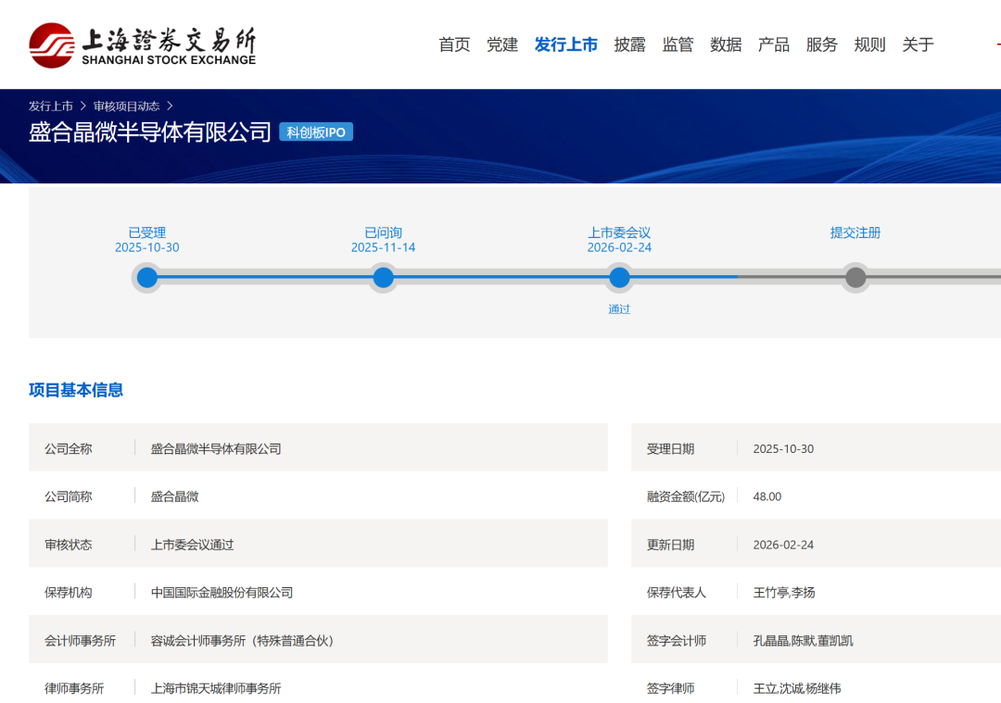
Task: Click the 通过 result label under timeline
Action: 619,309
